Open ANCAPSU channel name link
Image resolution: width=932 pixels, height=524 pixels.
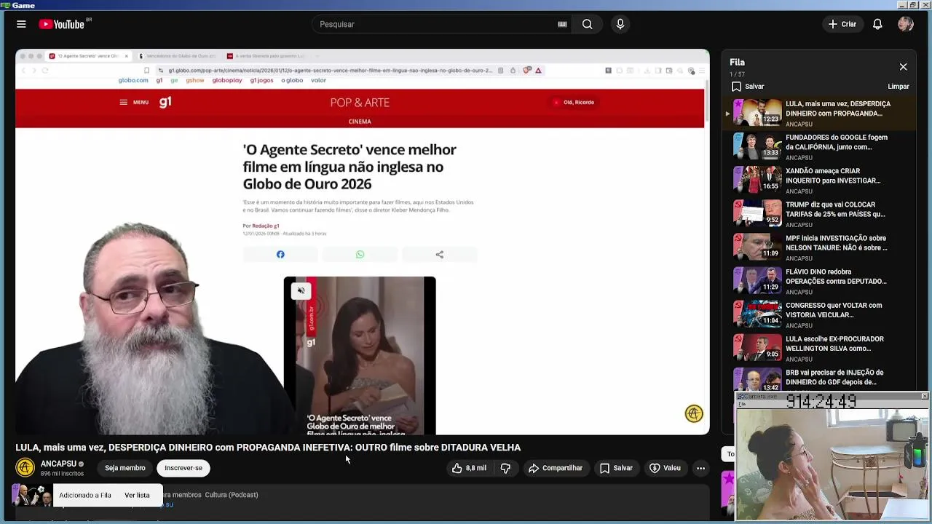tap(58, 464)
